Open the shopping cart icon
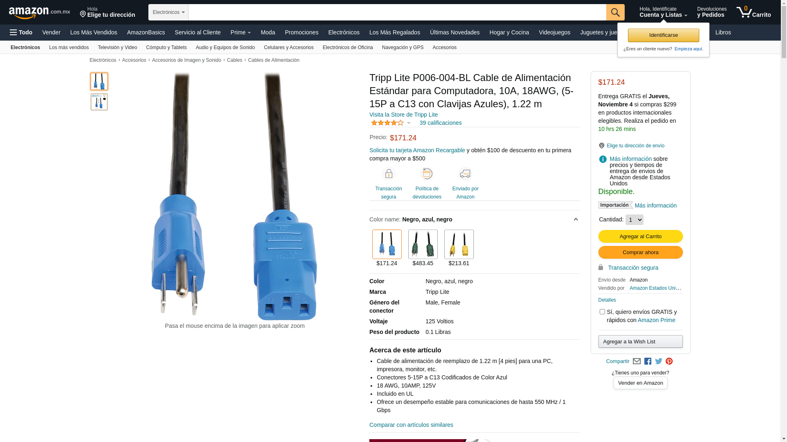The height and width of the screenshot is (442, 787). click(753, 12)
